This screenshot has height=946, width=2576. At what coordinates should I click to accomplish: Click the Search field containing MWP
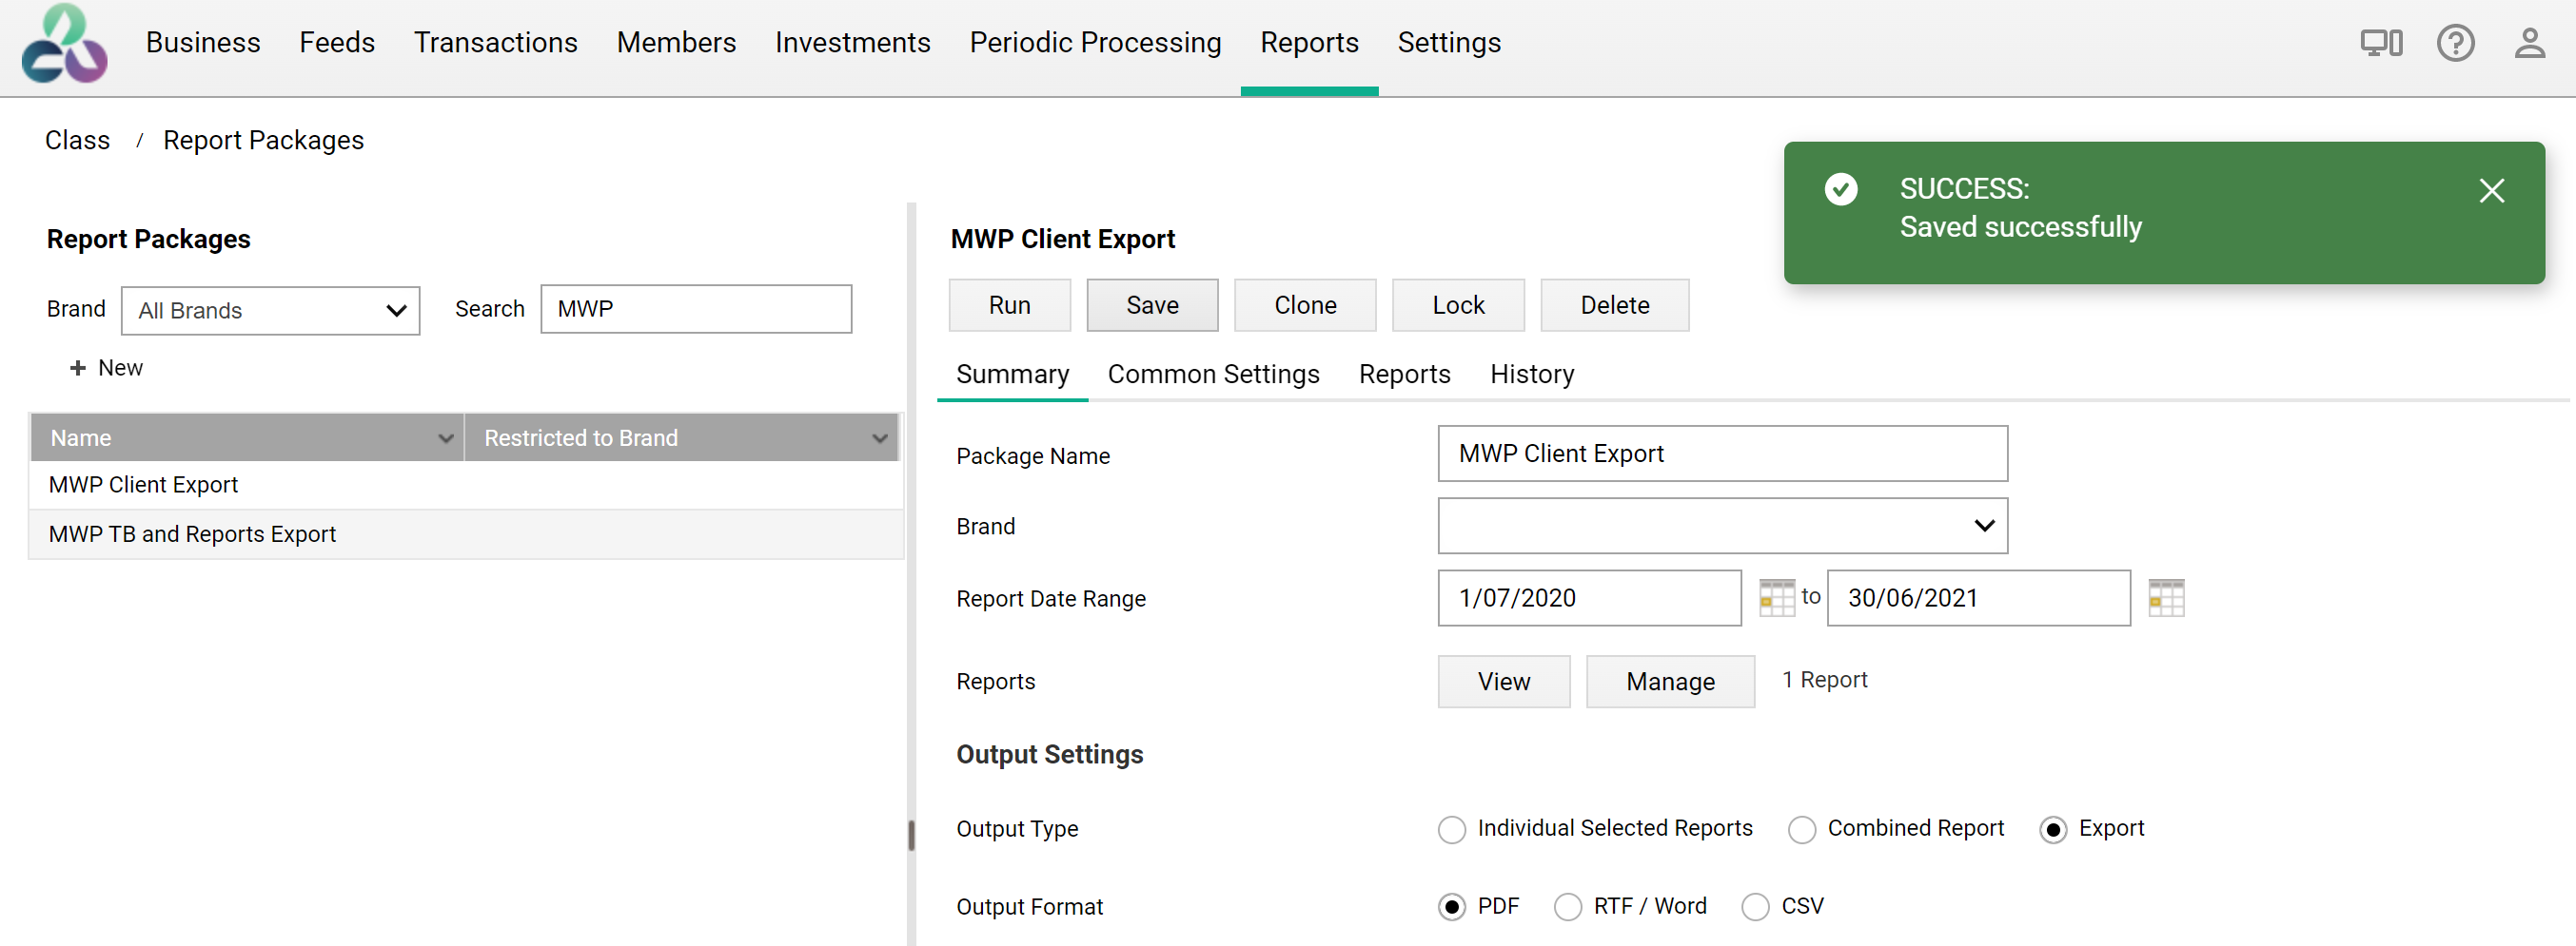pyautogui.click(x=696, y=310)
